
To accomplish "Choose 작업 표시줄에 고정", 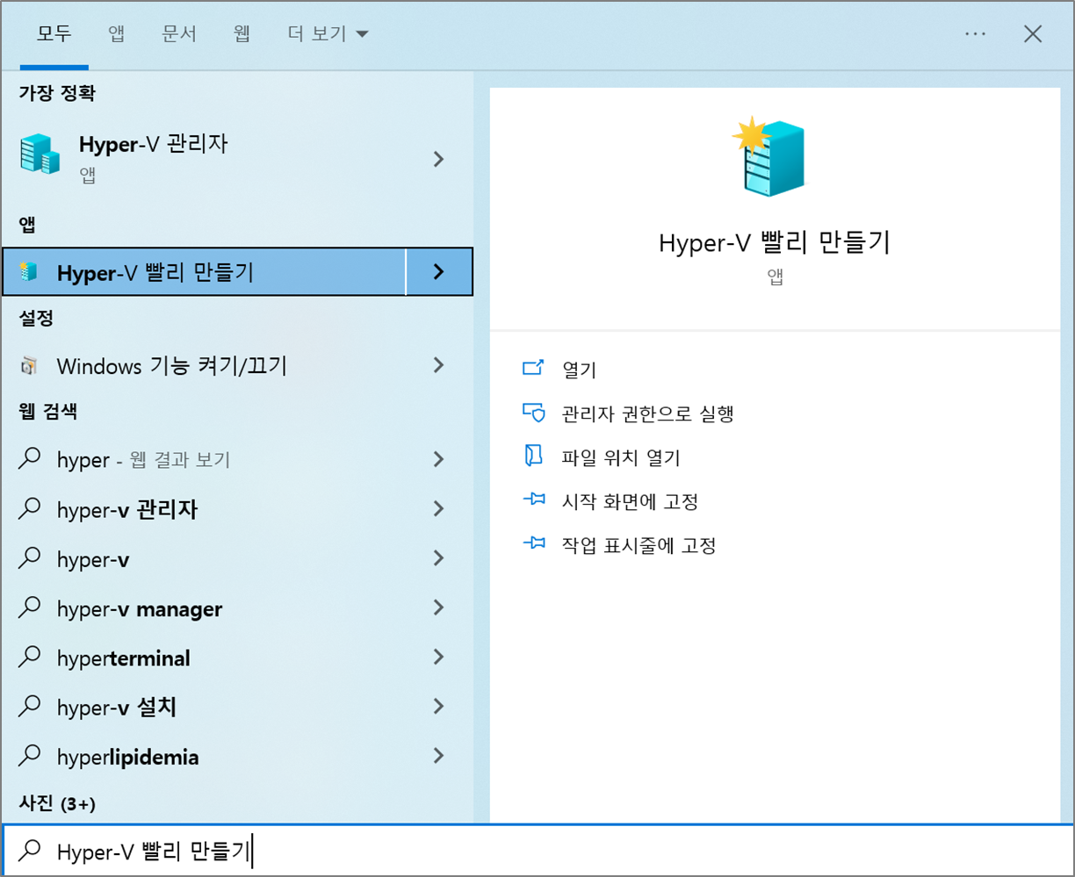I will [639, 546].
